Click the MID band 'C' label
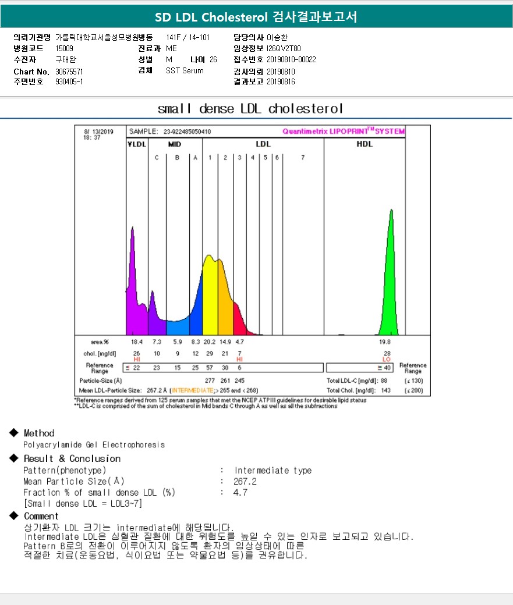The image size is (513, 605). click(157, 158)
